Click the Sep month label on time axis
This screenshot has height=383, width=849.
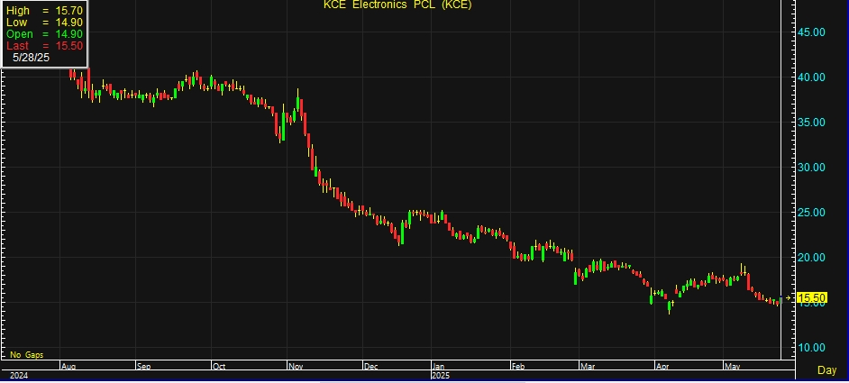pos(143,366)
